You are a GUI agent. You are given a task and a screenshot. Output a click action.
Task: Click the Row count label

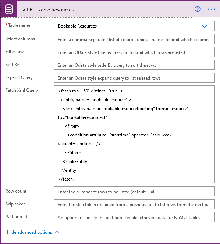point(16,191)
